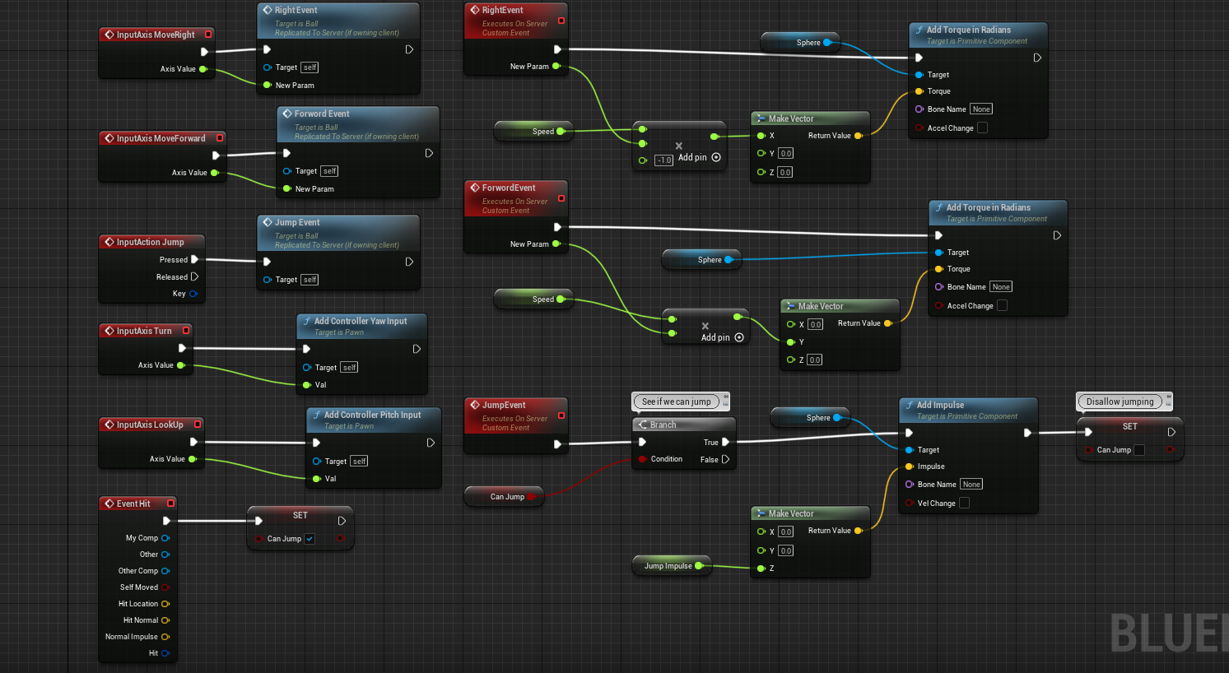
Task: Click the Normal Impulse output pin on Event Hit
Action: point(165,637)
